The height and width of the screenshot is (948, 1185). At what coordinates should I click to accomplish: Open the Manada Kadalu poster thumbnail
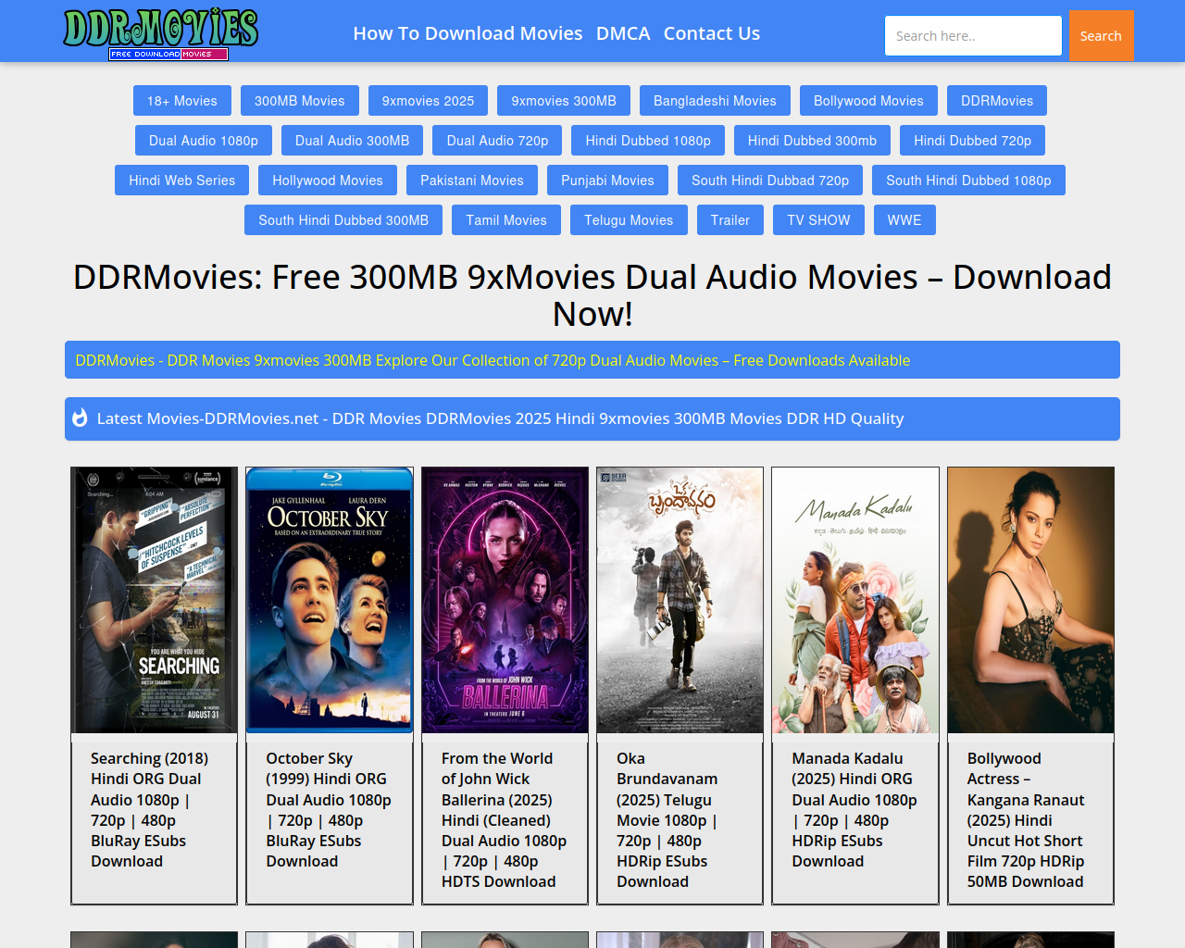855,601
